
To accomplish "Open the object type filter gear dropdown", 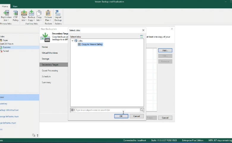I will [x=73, y=110].
